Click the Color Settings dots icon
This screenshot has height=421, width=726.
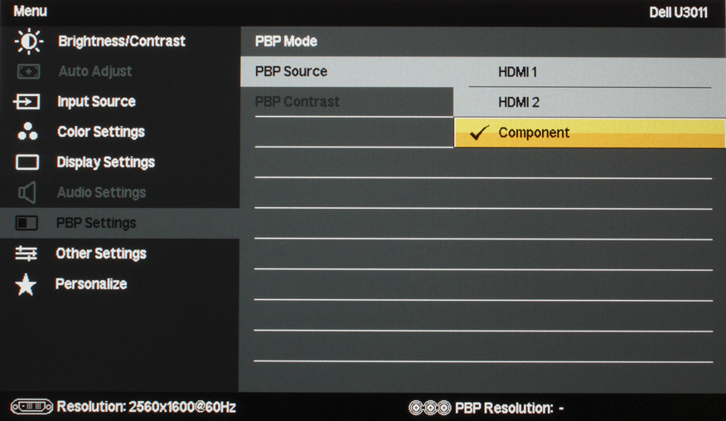[x=27, y=132]
